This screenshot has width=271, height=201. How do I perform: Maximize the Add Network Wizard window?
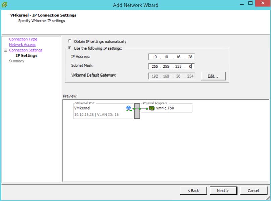pos(250,3)
